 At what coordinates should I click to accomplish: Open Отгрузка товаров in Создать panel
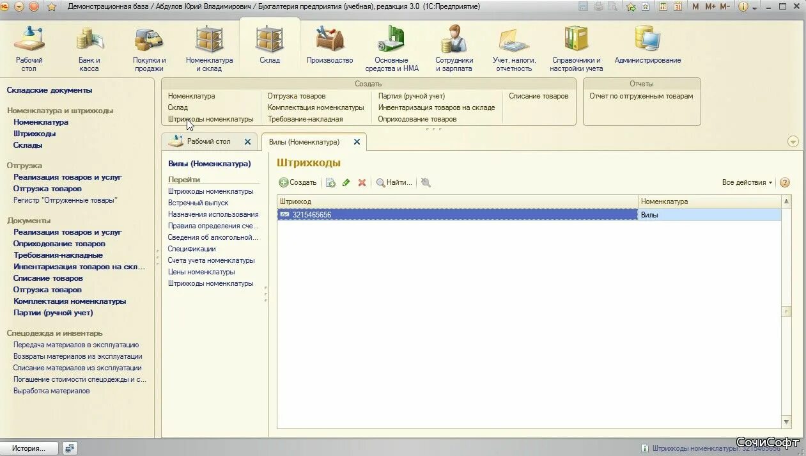[296, 96]
